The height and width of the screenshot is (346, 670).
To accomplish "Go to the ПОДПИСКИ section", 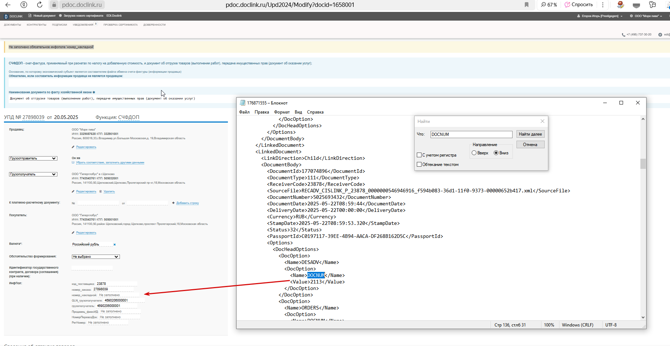I will (59, 25).
